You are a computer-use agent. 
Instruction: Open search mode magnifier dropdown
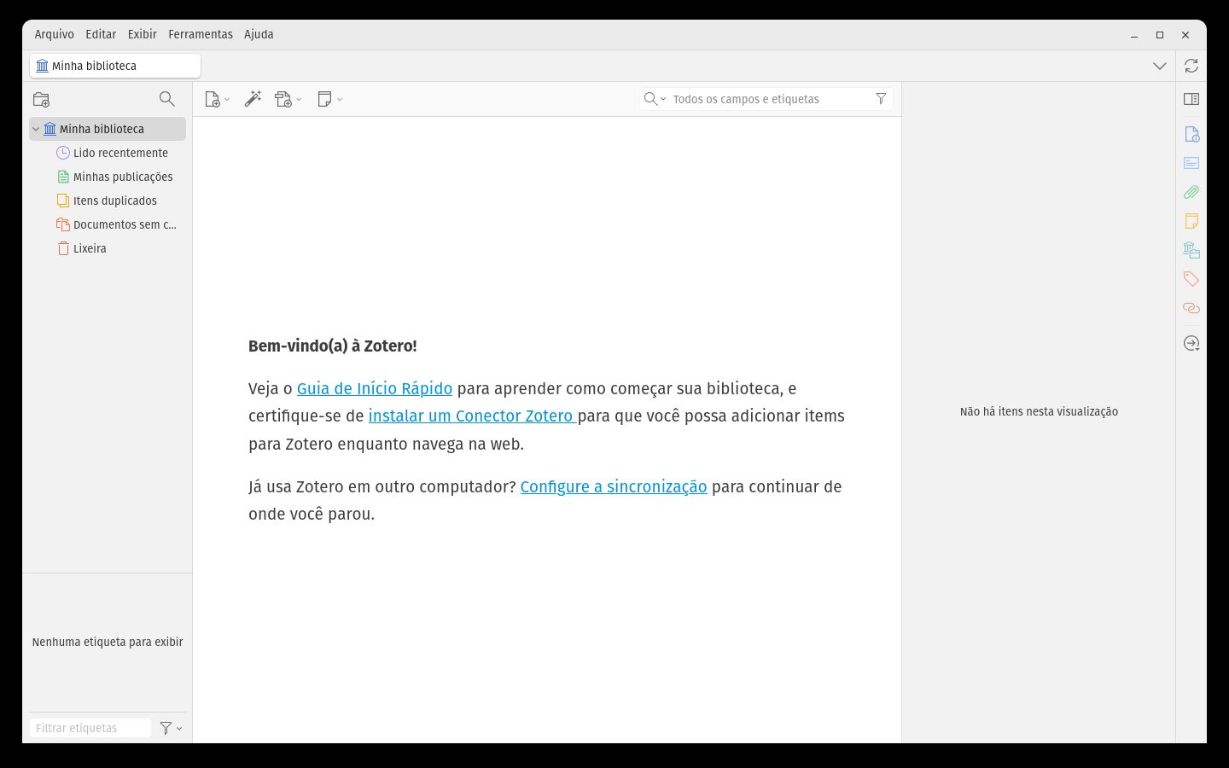pyautogui.click(x=655, y=99)
